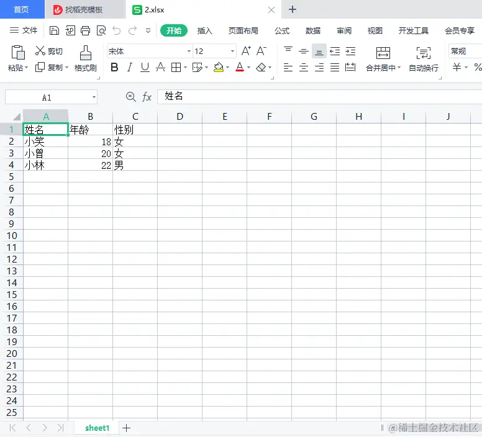Justify text alignment icon

335,67
